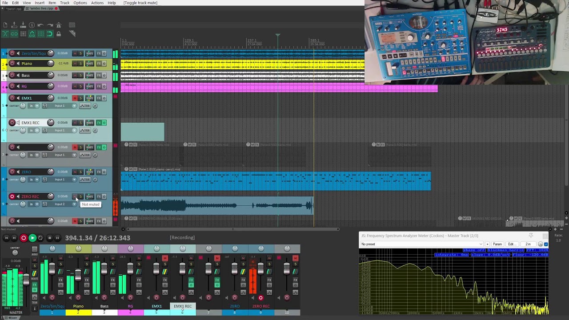Switch to the ambo live.rpp project tab
This screenshot has height=320, width=569.
tap(41, 8)
